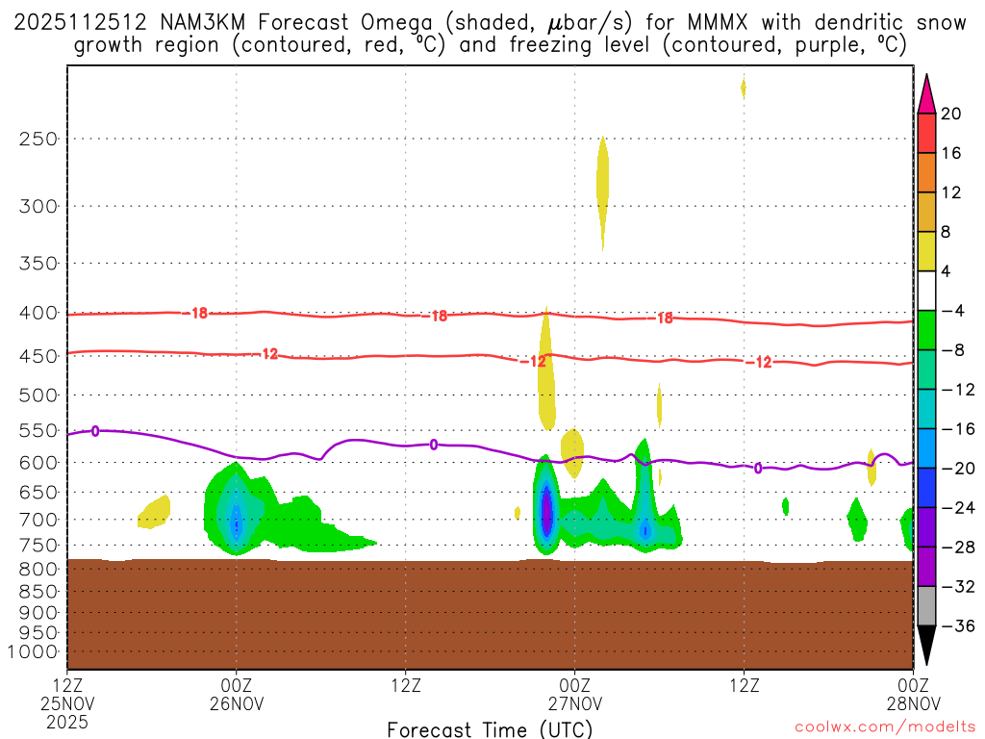Click colorbar value label '-20'
The width and height of the screenshot is (985, 739).
(959, 469)
